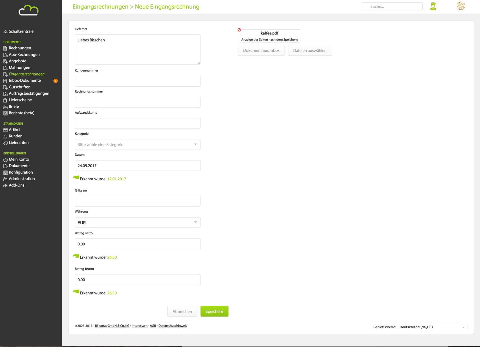480x347 pixels.
Task: Click Dokument aus Inbox button
Action: (x=261, y=50)
